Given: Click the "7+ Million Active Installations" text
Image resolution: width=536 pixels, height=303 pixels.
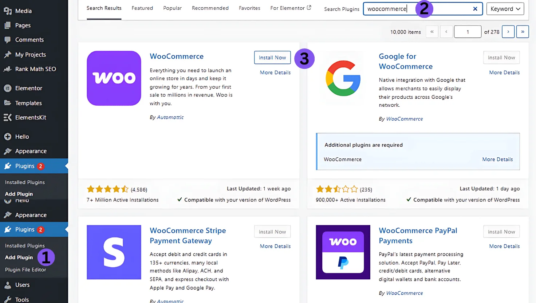Looking at the screenshot, I should 123,200.
